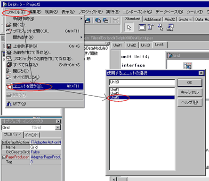Screen dimensions: 209x181
Task: Switch to the Unit2 editor tab
Action: pos(131,45)
